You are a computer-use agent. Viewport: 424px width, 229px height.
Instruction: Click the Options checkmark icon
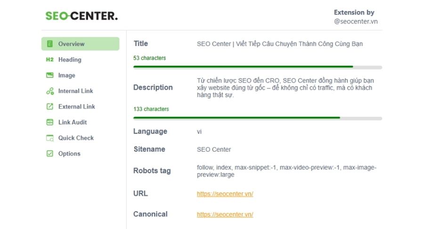pyautogui.click(x=50, y=154)
